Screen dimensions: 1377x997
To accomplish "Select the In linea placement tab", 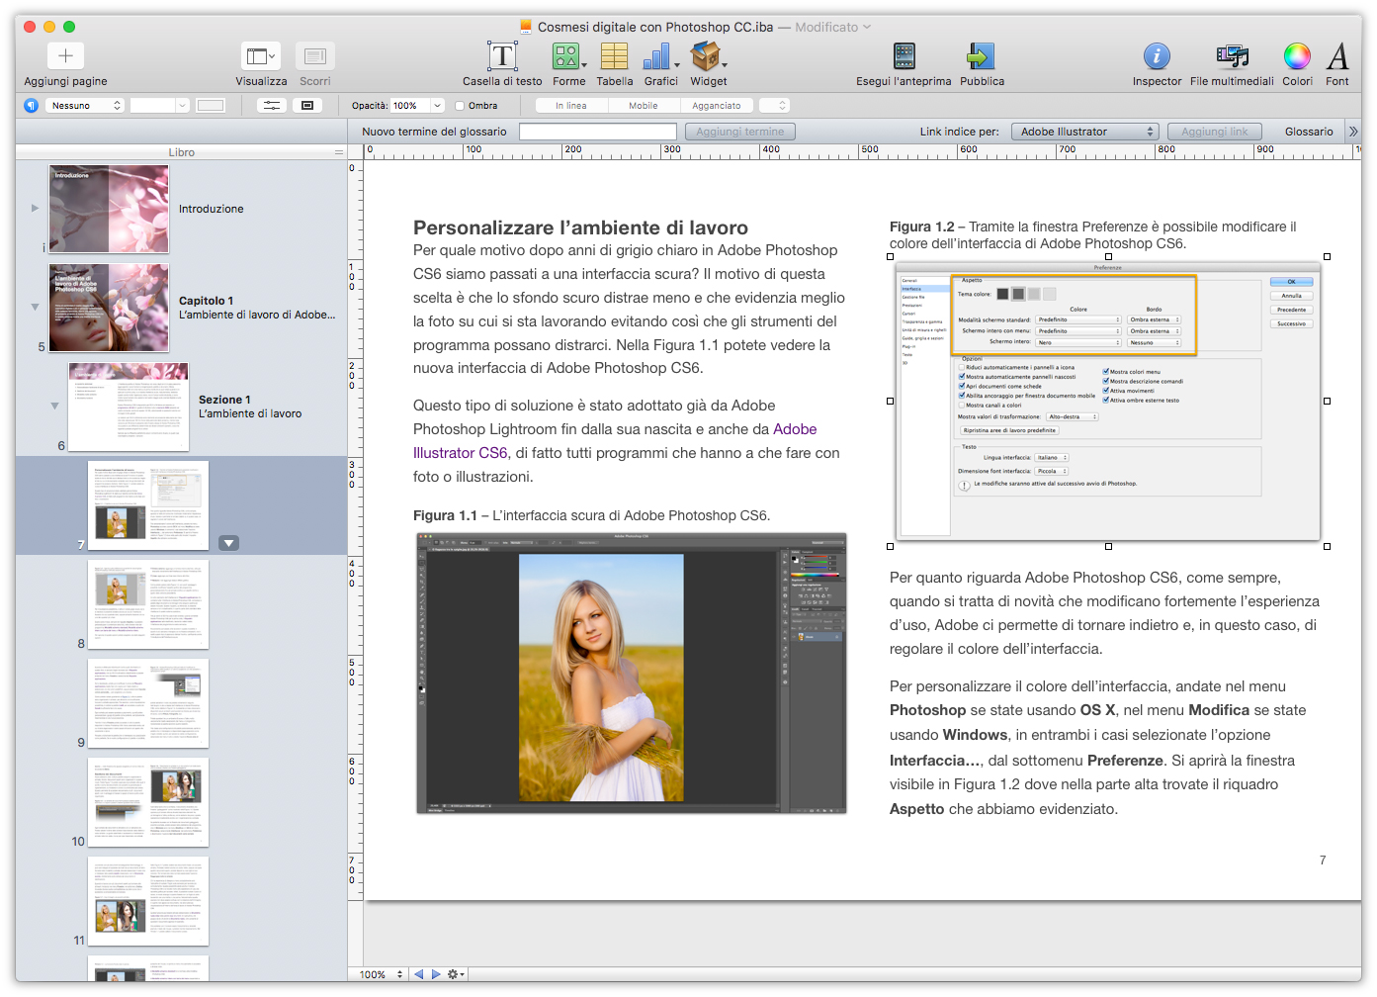I will pyautogui.click(x=570, y=106).
